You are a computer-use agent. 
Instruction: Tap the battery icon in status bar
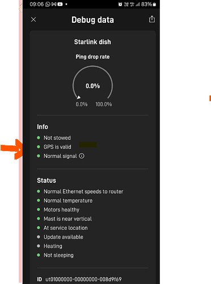[x=154, y=5]
